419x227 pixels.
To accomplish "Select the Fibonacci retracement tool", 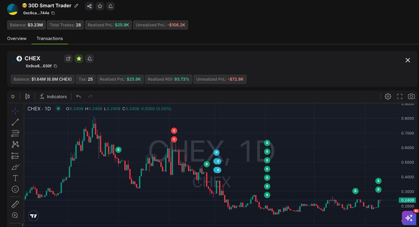I will (15, 133).
